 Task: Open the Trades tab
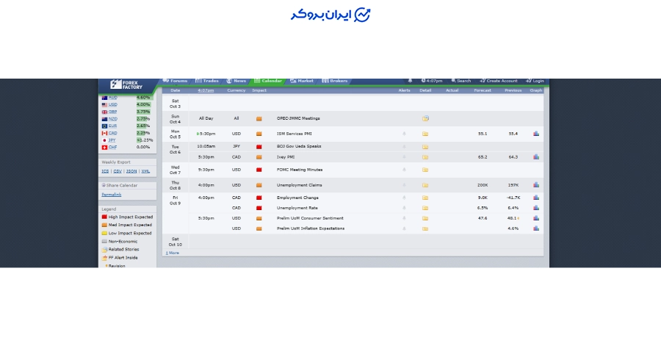pos(207,81)
